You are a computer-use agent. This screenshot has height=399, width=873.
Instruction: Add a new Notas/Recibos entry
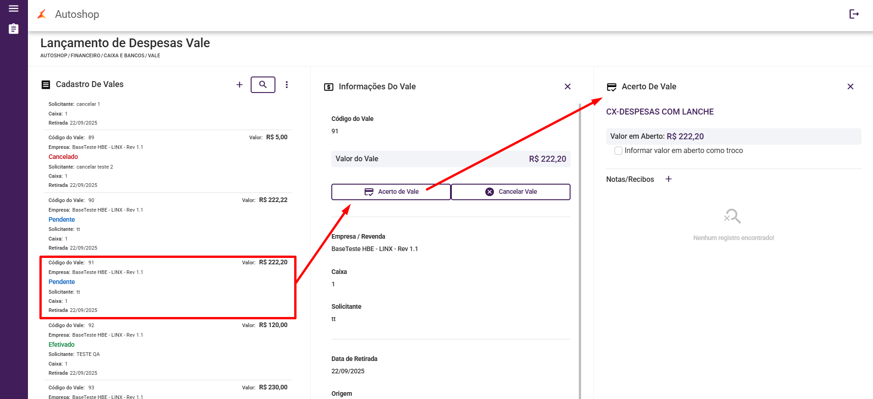tap(669, 179)
